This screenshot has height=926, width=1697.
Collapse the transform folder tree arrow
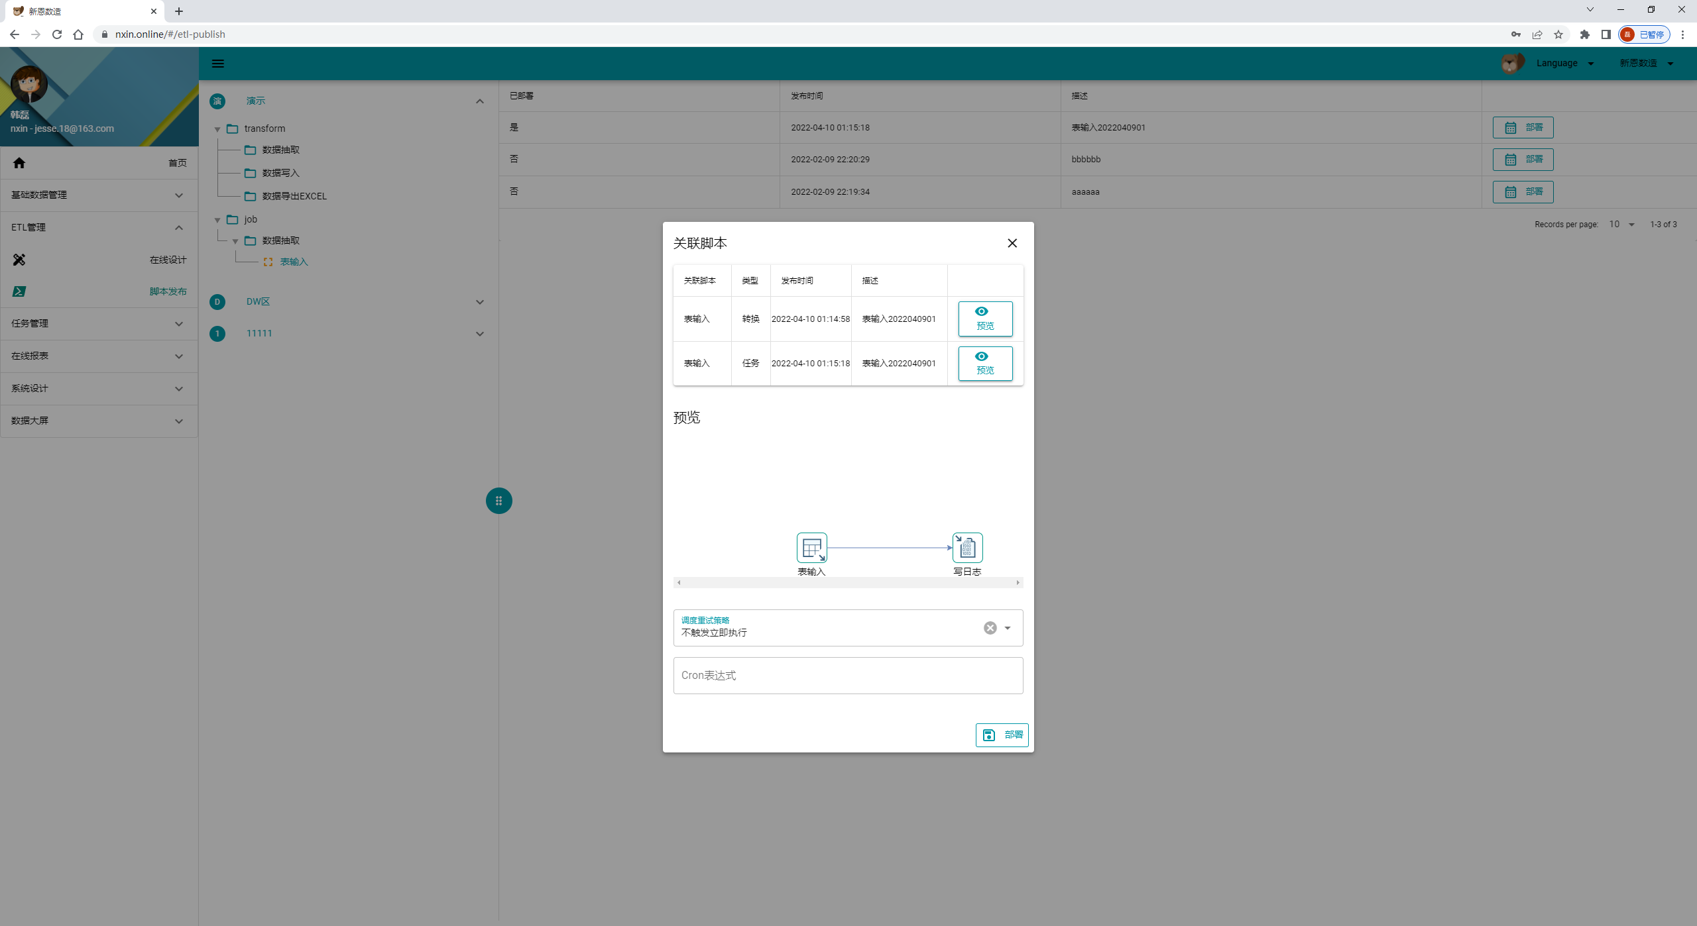click(217, 129)
